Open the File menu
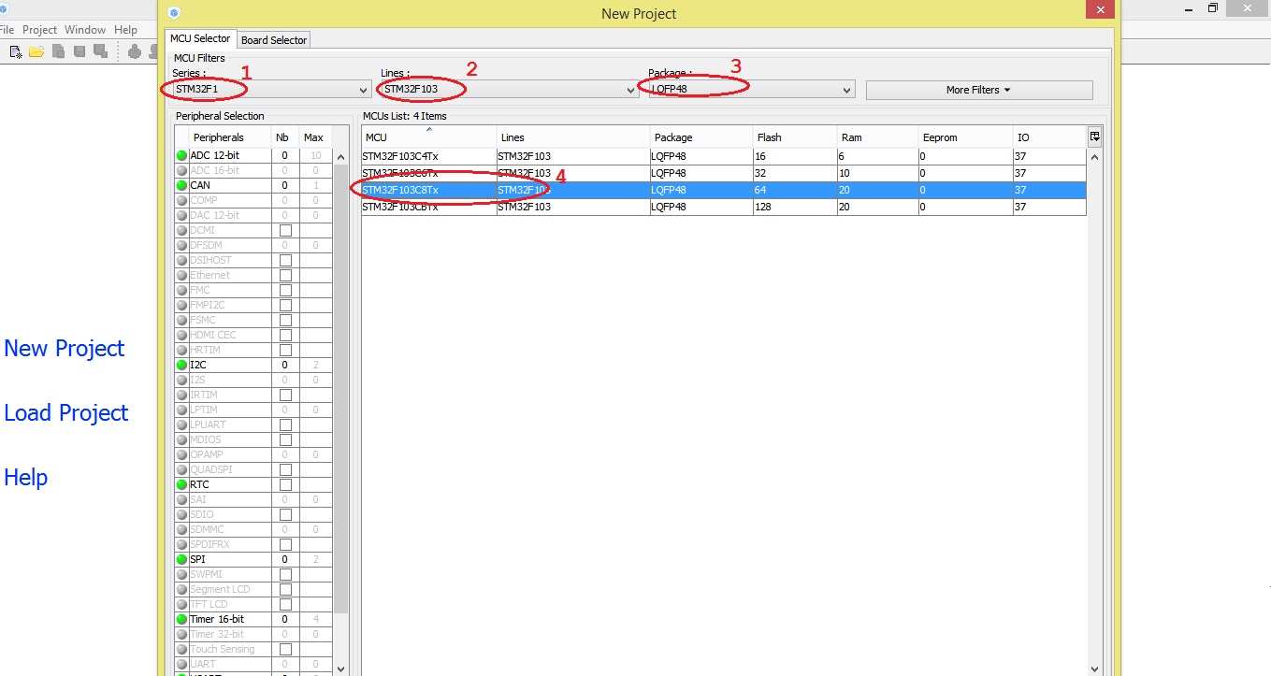 7,30
